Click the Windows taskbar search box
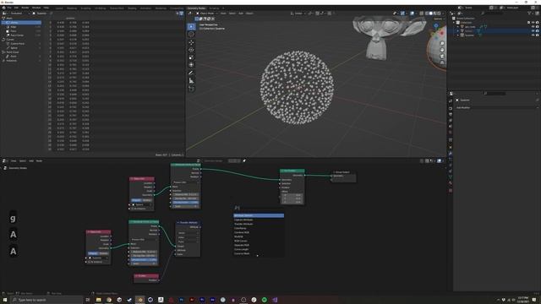The height and width of the screenshot is (304, 541). pos(46,300)
